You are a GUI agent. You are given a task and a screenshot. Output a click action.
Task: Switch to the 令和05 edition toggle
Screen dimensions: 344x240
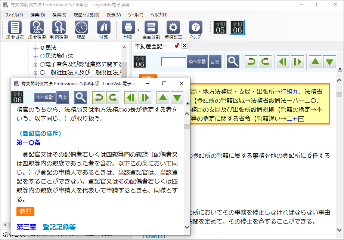(220, 27)
